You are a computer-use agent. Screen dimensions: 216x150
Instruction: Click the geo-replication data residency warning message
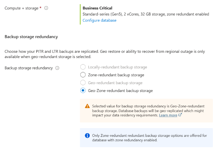pyautogui.click(x=148, y=111)
